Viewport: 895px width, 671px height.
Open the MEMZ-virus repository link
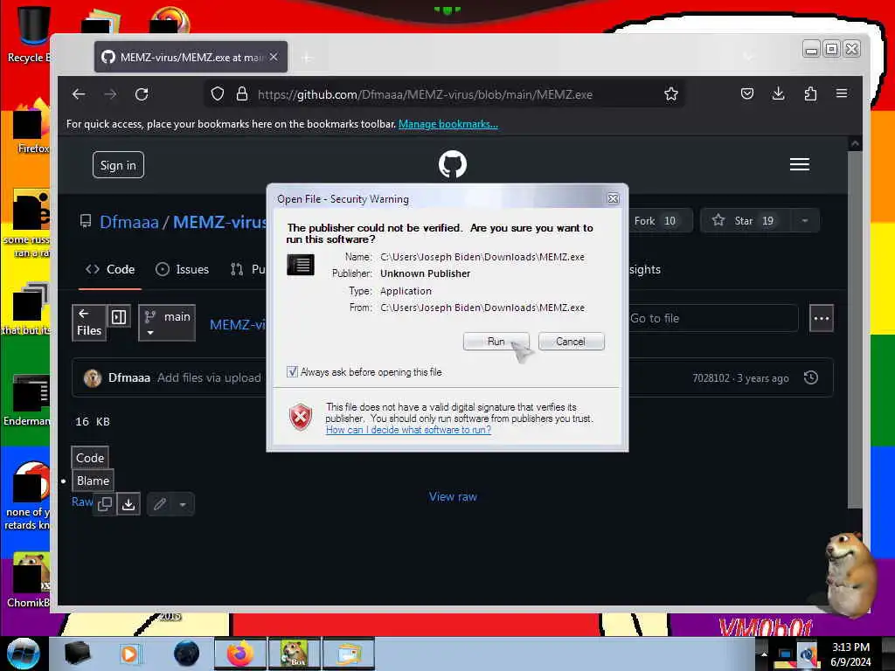[x=219, y=221]
